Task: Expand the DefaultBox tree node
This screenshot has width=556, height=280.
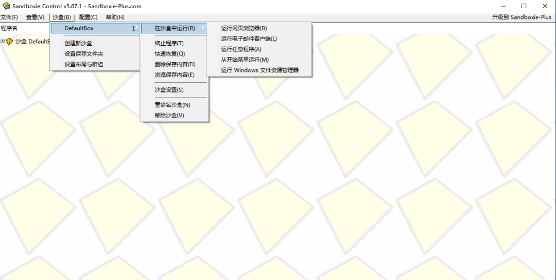Action: point(3,42)
